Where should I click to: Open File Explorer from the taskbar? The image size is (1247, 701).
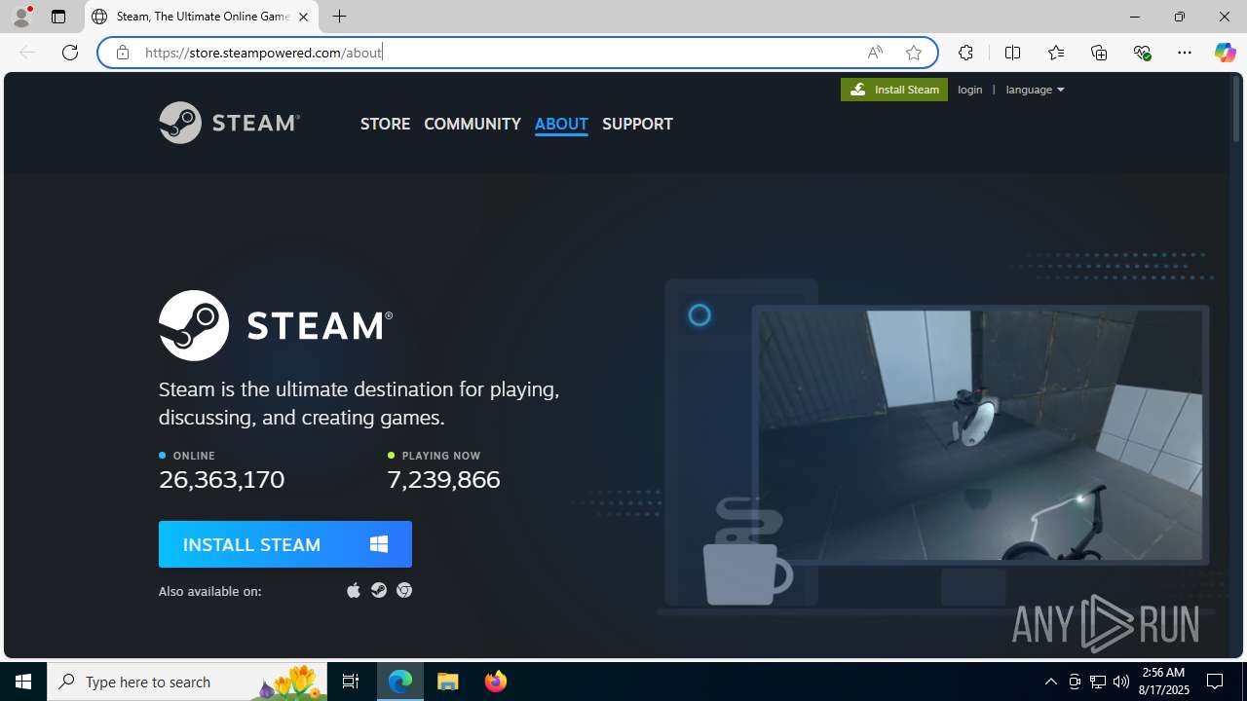pos(448,682)
